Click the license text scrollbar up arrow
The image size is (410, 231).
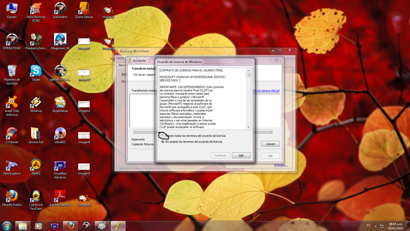pyautogui.click(x=248, y=71)
